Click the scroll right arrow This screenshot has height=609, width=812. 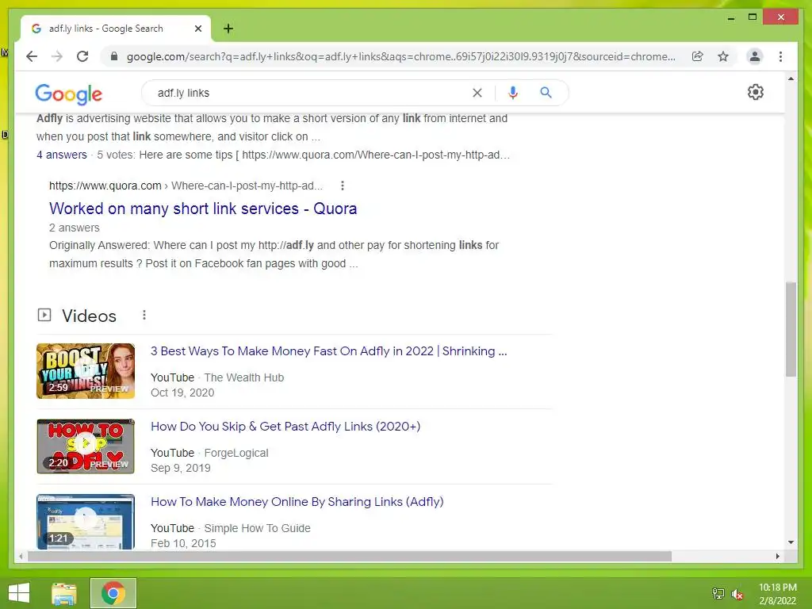coord(777,556)
